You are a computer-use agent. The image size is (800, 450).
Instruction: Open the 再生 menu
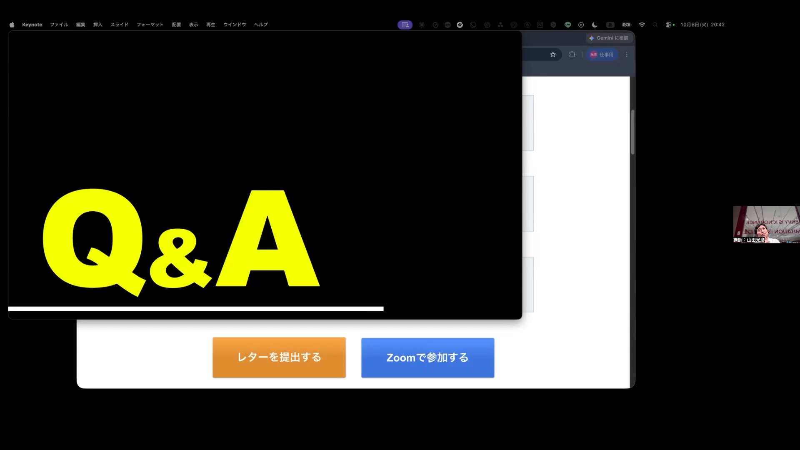click(x=210, y=25)
